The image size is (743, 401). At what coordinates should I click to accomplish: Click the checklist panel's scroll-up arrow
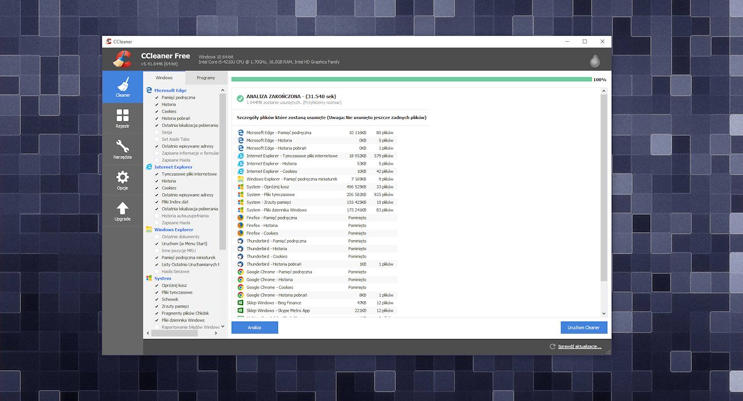(x=223, y=91)
